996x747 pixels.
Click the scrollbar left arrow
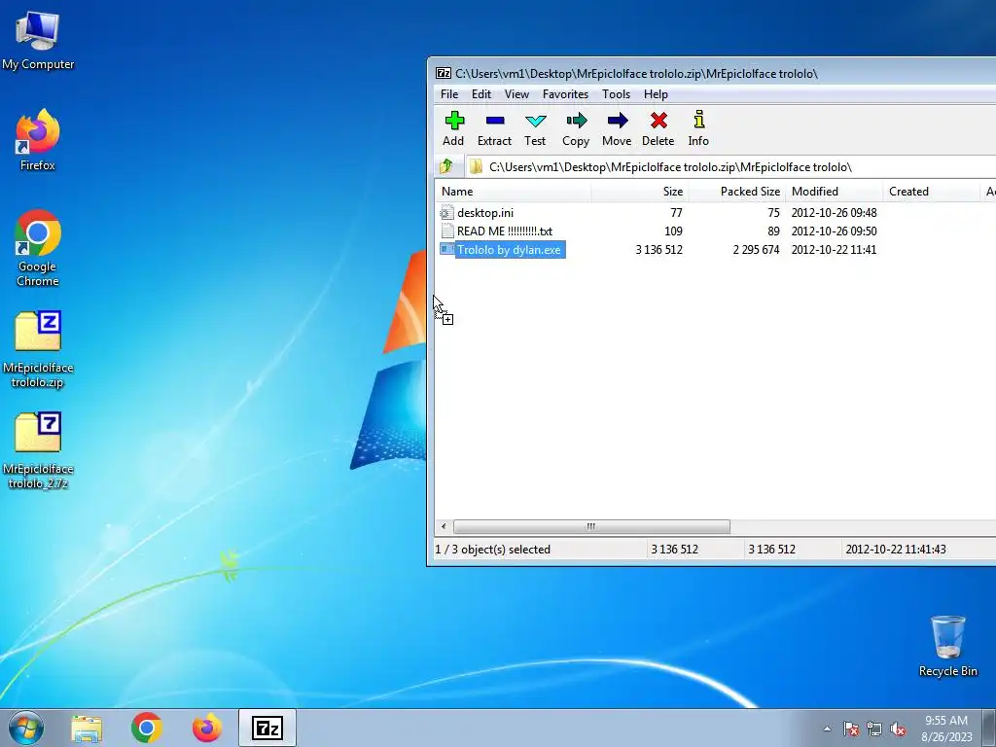[x=444, y=526]
